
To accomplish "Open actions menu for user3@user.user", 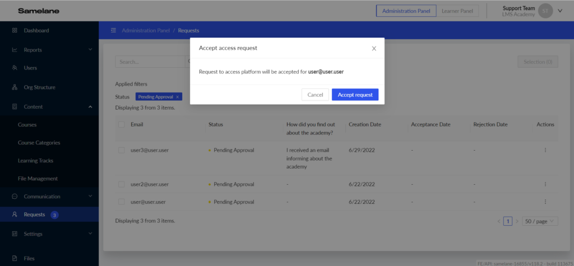I will tap(545, 150).
